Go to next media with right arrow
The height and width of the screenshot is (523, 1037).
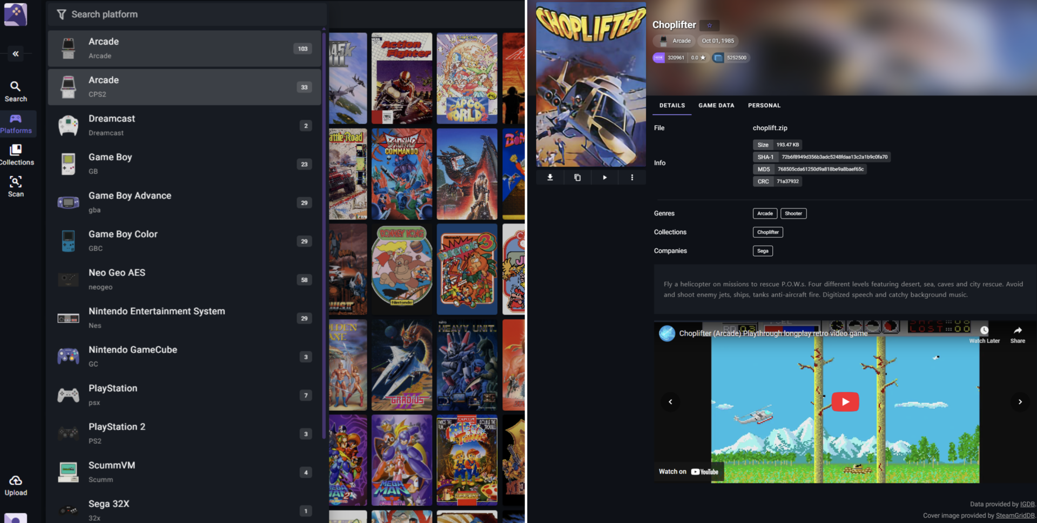pyautogui.click(x=1020, y=402)
